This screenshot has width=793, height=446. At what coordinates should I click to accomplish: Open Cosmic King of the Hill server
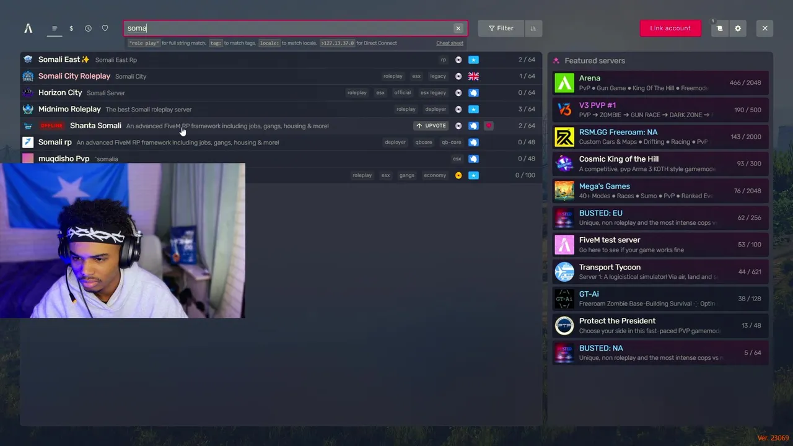click(x=660, y=164)
